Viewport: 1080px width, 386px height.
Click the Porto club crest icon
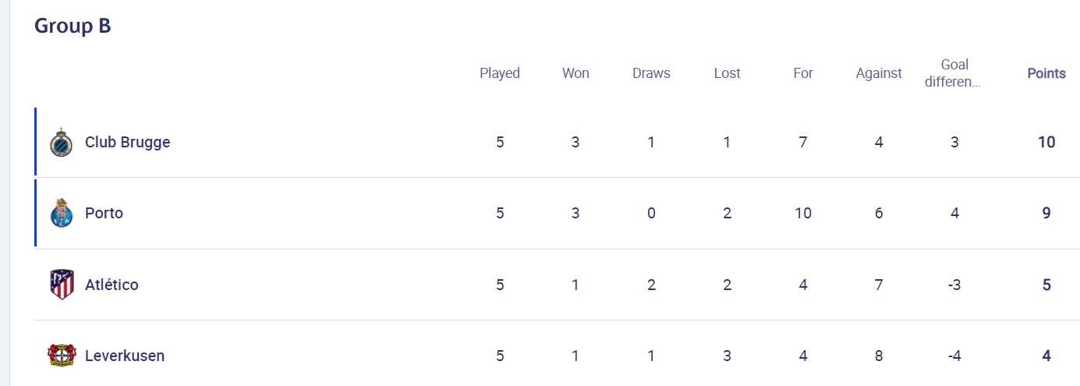61,213
